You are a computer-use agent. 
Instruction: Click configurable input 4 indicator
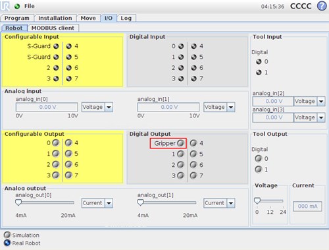tap(69, 46)
